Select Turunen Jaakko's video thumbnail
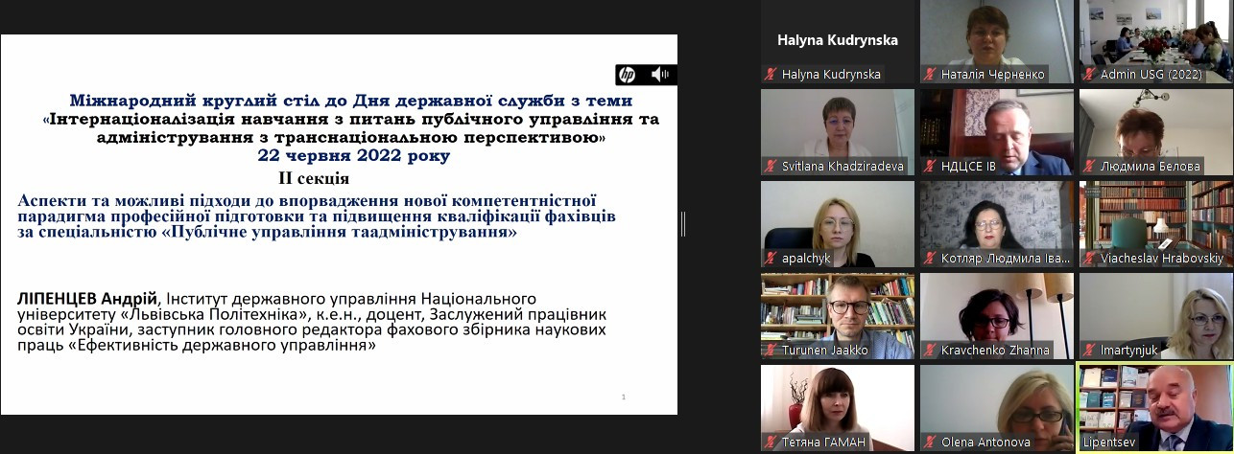 click(838, 315)
